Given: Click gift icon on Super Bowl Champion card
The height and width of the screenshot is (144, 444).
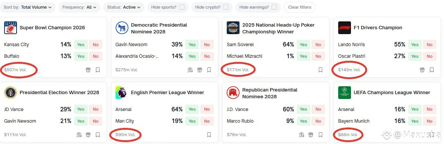Looking at the screenshot, I should pyautogui.click(x=88, y=70).
